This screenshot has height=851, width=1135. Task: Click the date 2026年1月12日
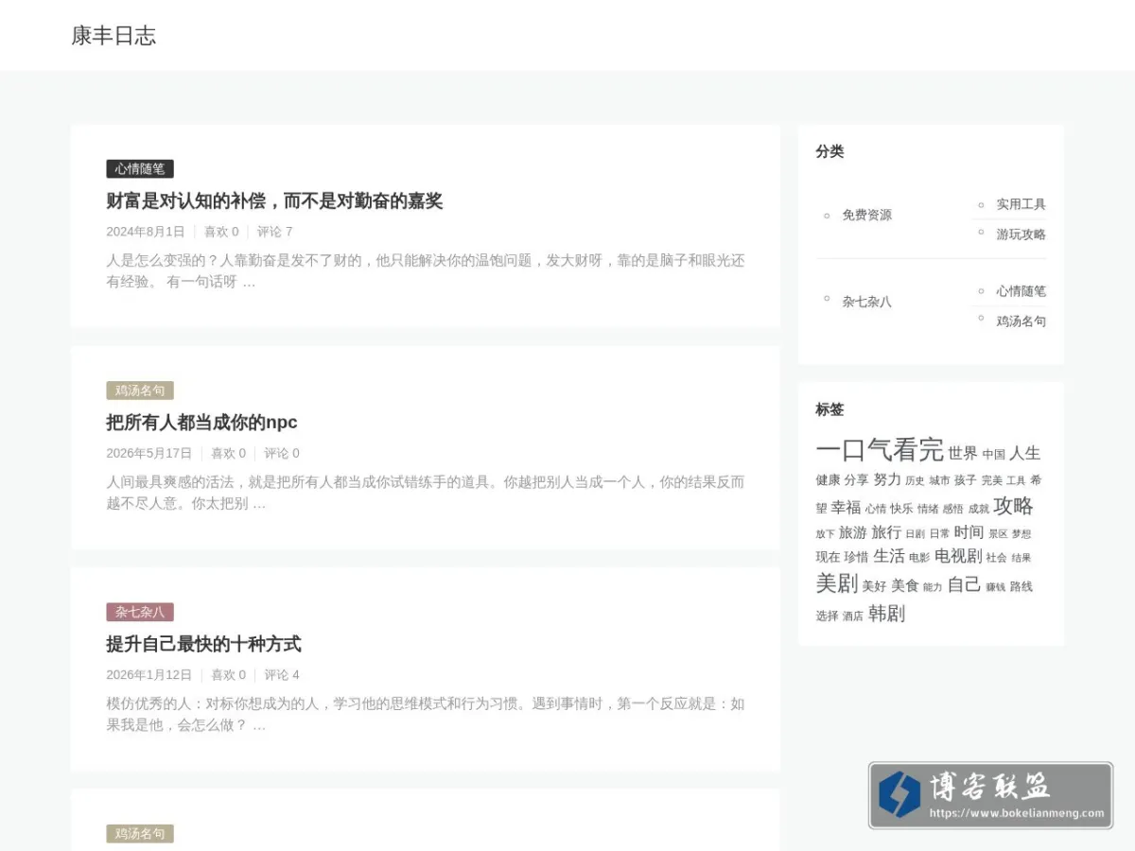[148, 675]
